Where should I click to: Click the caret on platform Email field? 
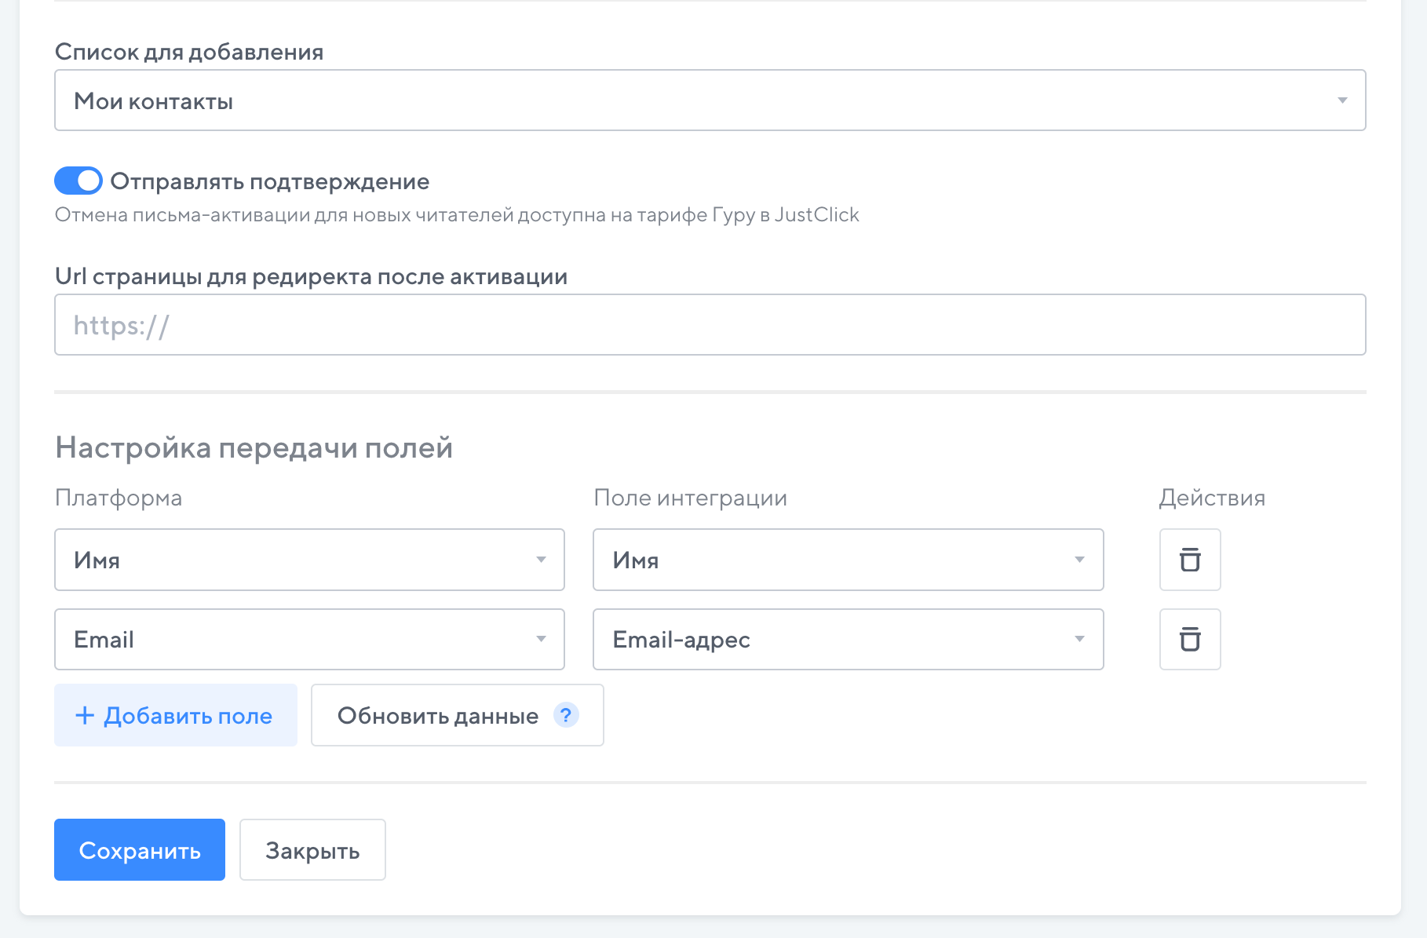(541, 640)
